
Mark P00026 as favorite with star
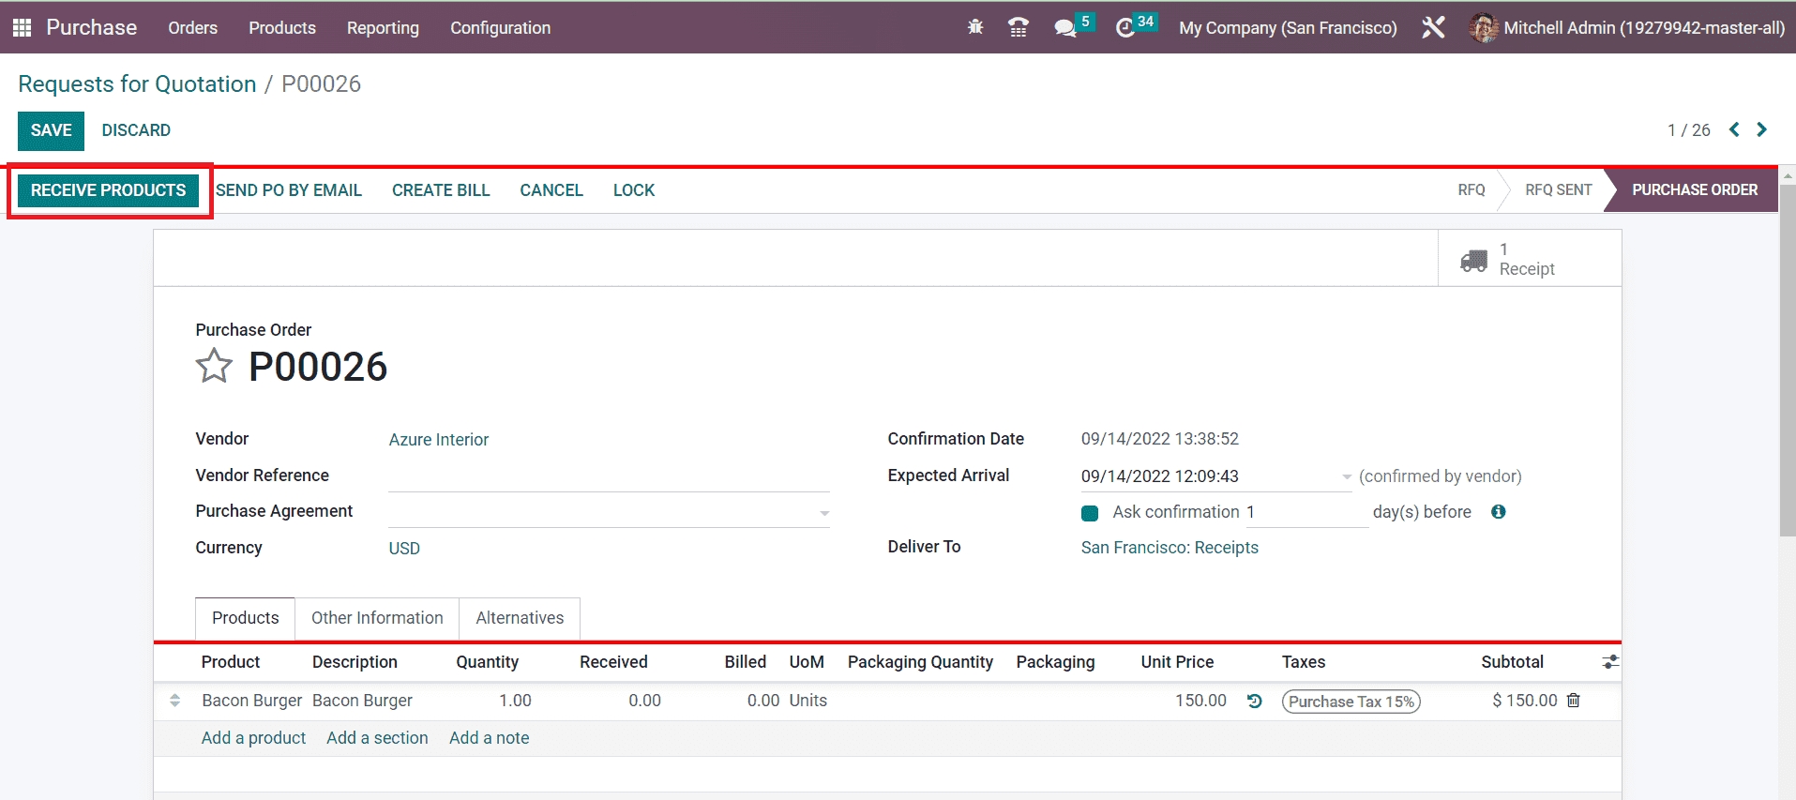(214, 366)
